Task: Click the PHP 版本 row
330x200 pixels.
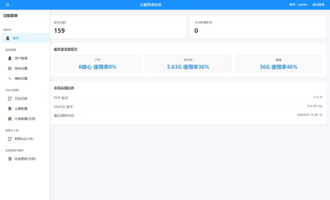Action: pyautogui.click(x=188, y=98)
